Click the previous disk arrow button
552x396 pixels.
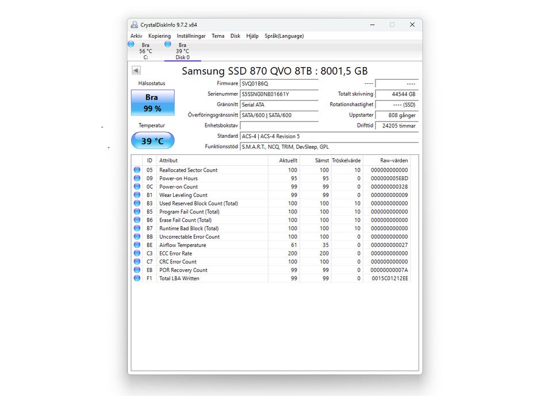pyautogui.click(x=136, y=70)
